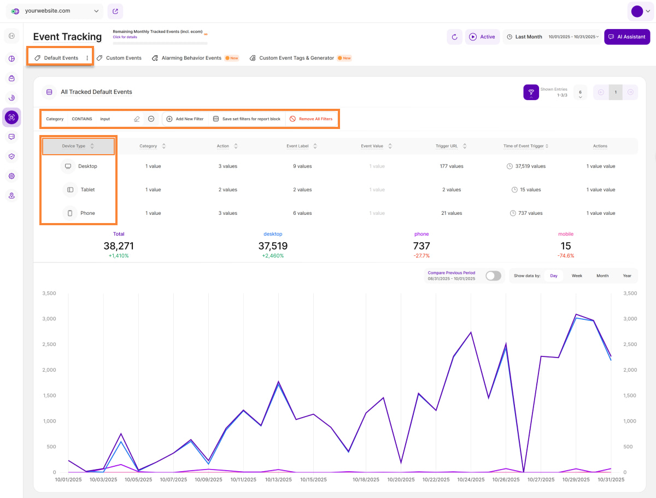Click the eraser icon in Category filter
This screenshot has width=656, height=498.
137,119
